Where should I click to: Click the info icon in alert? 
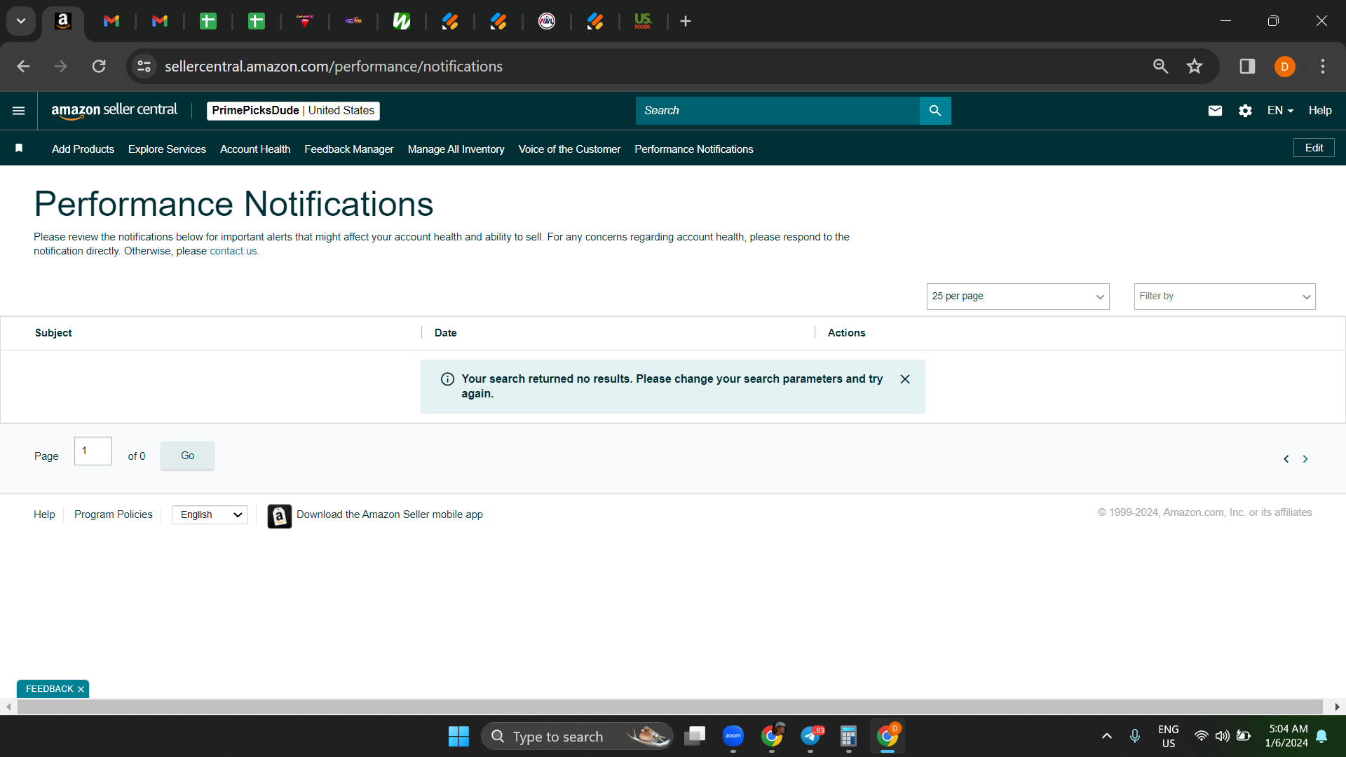point(447,379)
